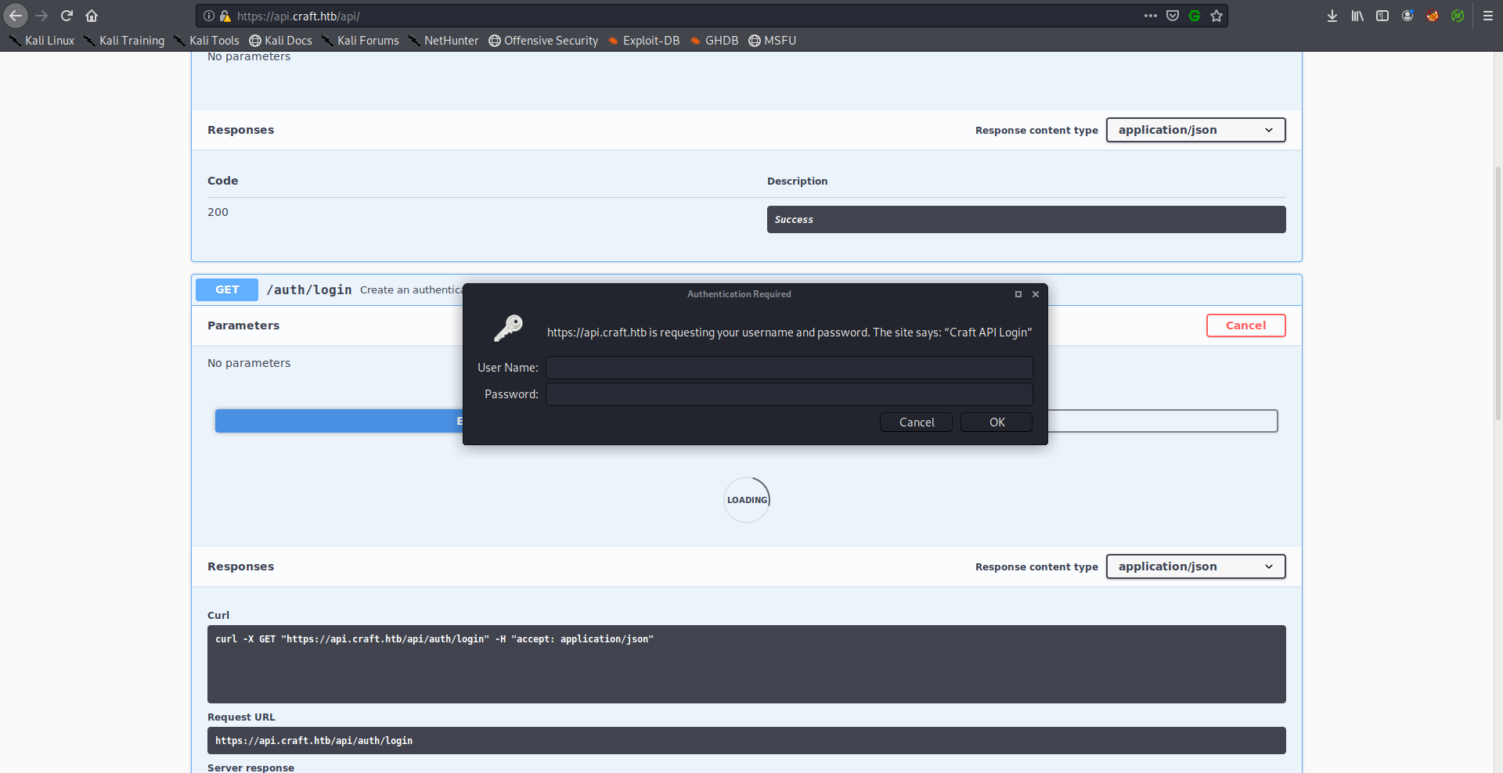
Task: Open the Library bookshelf icon
Action: pyautogui.click(x=1357, y=16)
